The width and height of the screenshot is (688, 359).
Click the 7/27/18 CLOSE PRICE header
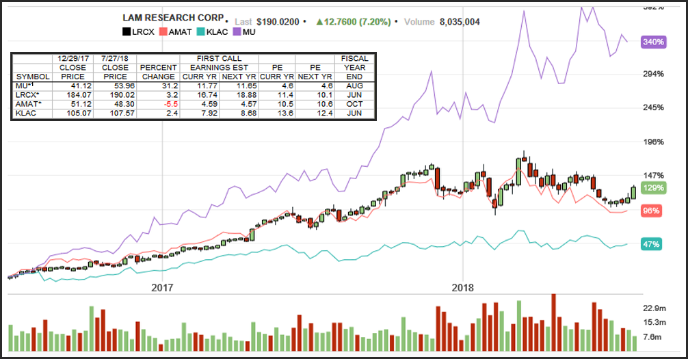[x=115, y=68]
